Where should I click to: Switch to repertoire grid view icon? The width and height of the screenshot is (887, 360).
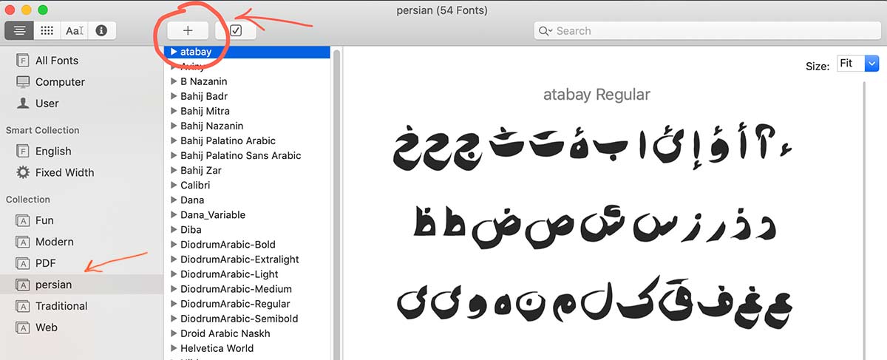pos(47,30)
